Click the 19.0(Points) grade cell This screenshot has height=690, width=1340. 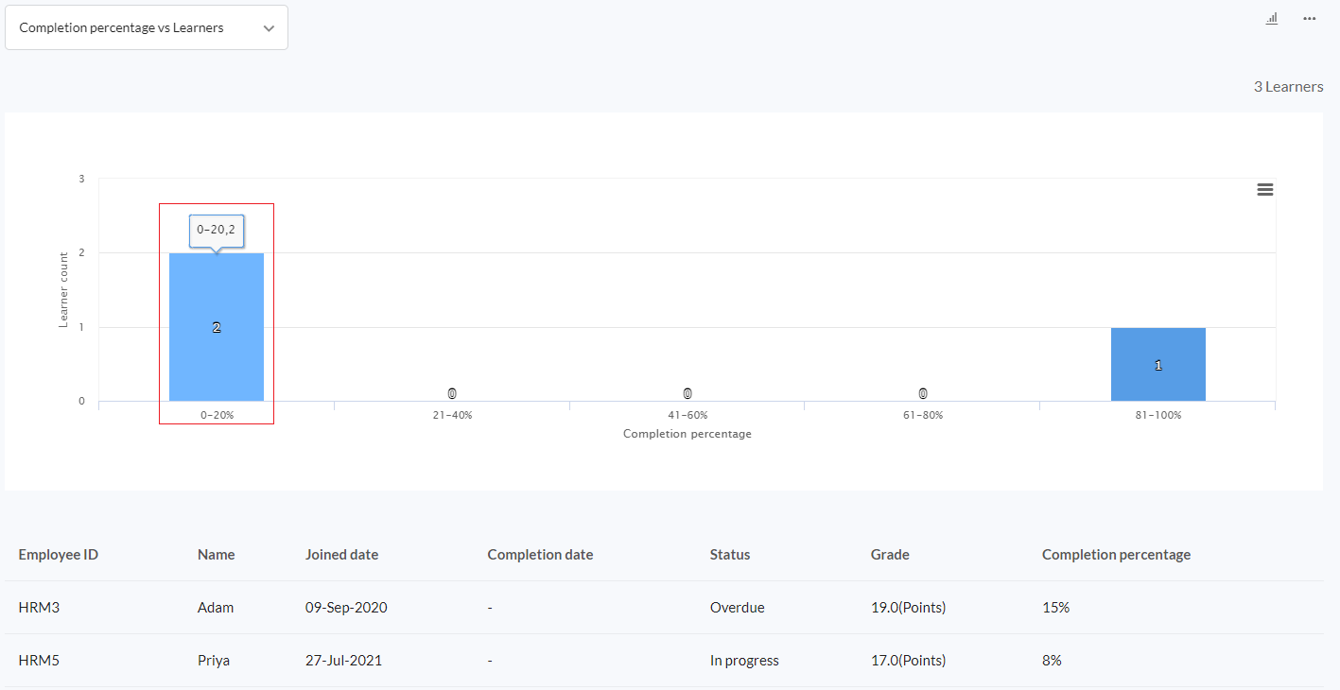(909, 608)
